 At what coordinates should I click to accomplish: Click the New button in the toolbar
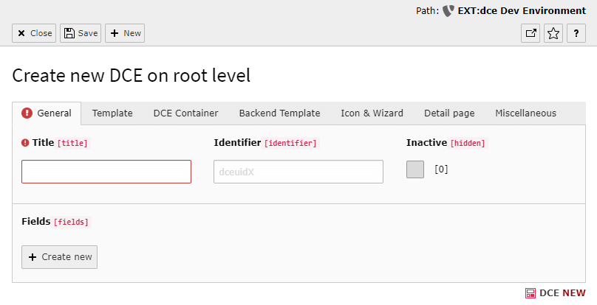pos(125,33)
